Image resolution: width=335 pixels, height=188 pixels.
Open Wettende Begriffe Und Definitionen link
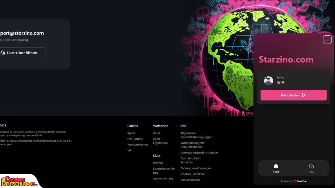coord(192,145)
